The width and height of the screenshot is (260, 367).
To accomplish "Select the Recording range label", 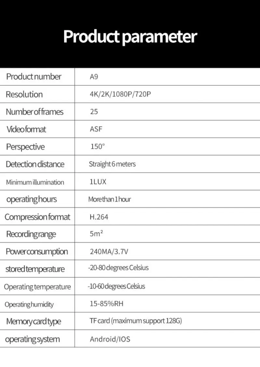I will click(x=31, y=234).
